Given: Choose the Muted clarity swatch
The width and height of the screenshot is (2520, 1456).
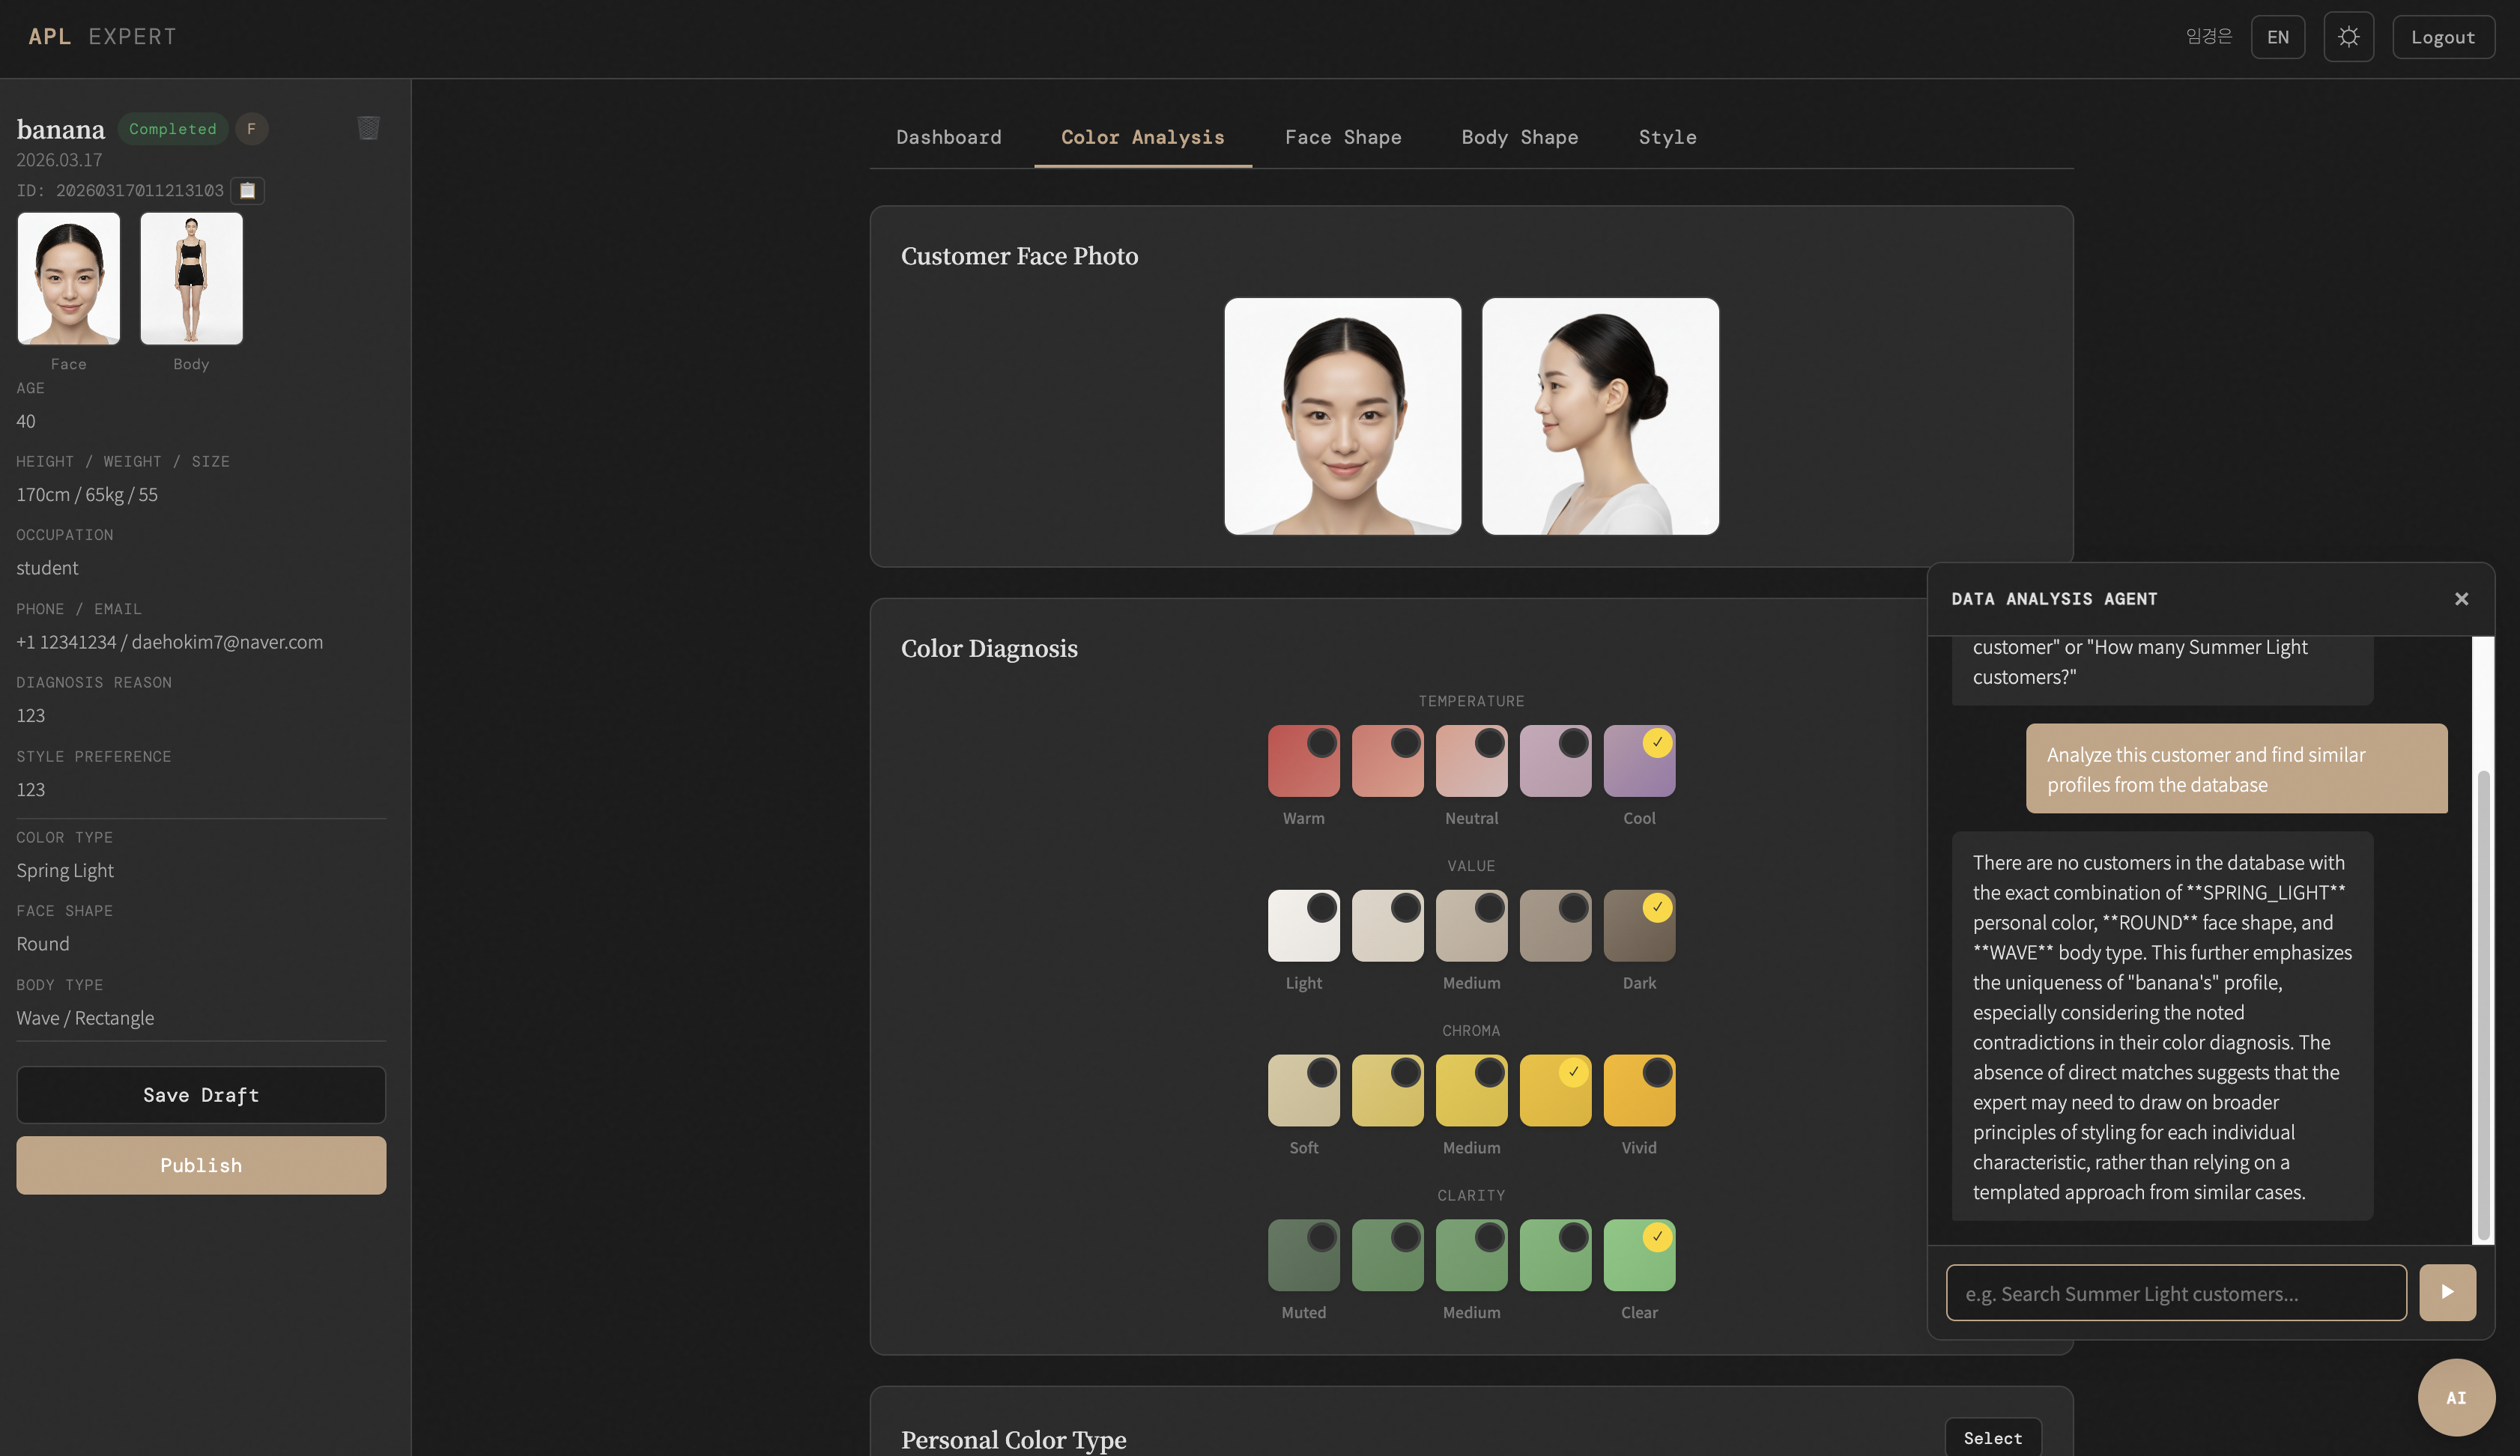Looking at the screenshot, I should [1303, 1255].
